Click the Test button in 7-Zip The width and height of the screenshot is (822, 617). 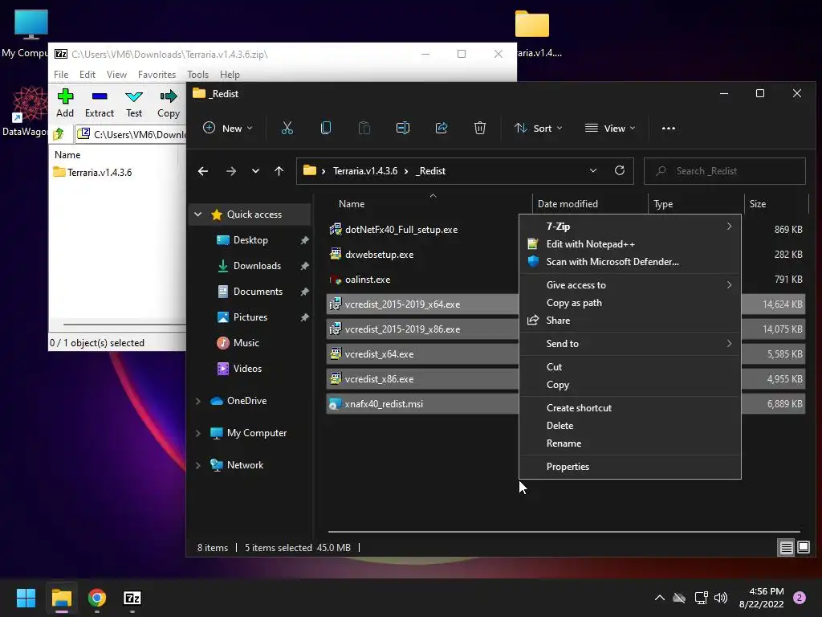[x=134, y=103]
